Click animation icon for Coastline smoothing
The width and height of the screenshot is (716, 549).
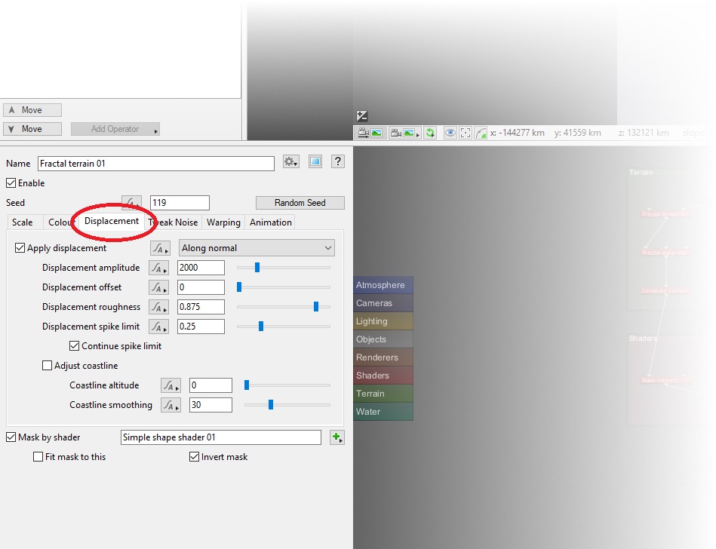point(171,405)
